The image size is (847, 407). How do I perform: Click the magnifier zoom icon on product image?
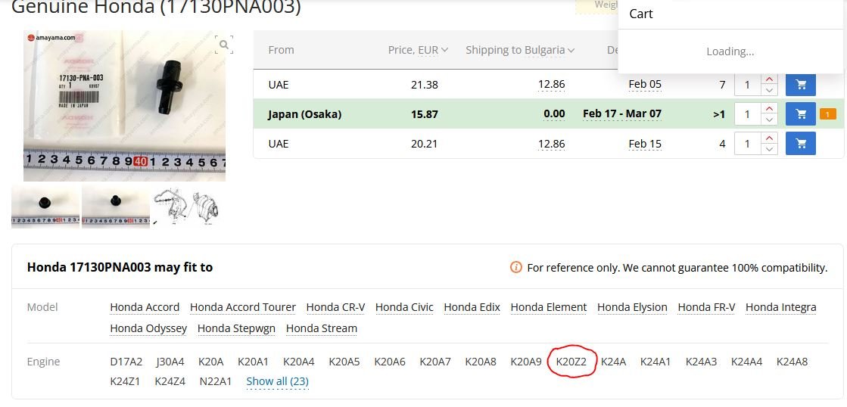(224, 45)
